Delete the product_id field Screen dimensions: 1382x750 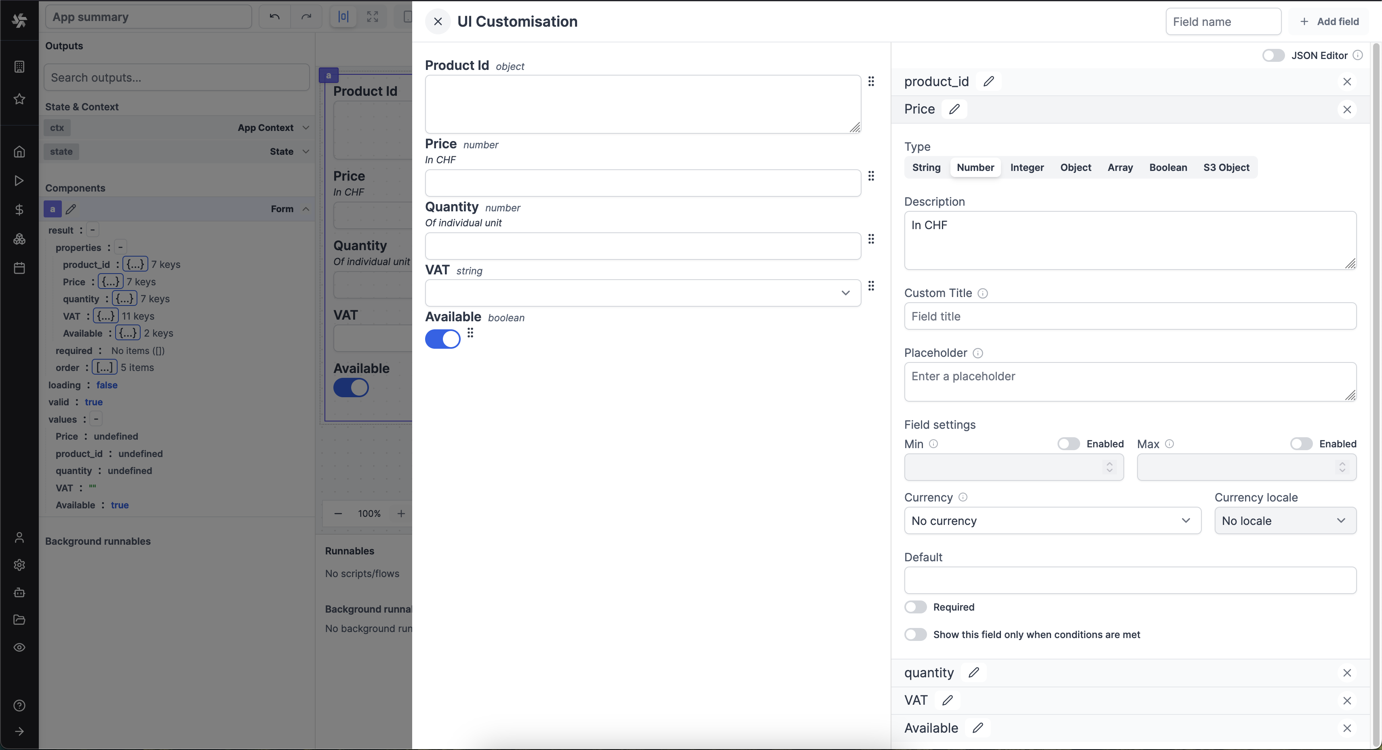click(x=1347, y=82)
